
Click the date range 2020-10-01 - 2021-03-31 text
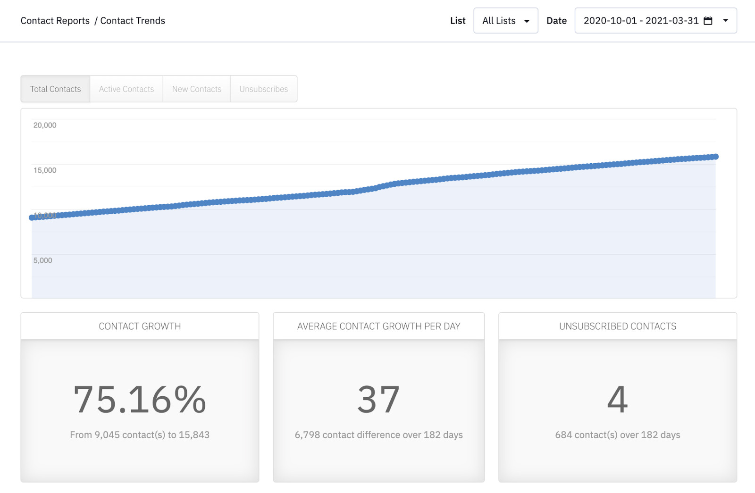[x=641, y=21]
